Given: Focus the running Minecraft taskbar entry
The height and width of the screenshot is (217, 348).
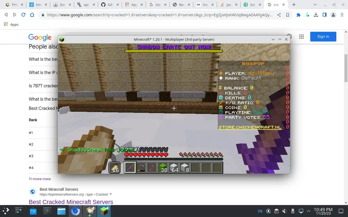Looking at the screenshot, I should [104, 211].
